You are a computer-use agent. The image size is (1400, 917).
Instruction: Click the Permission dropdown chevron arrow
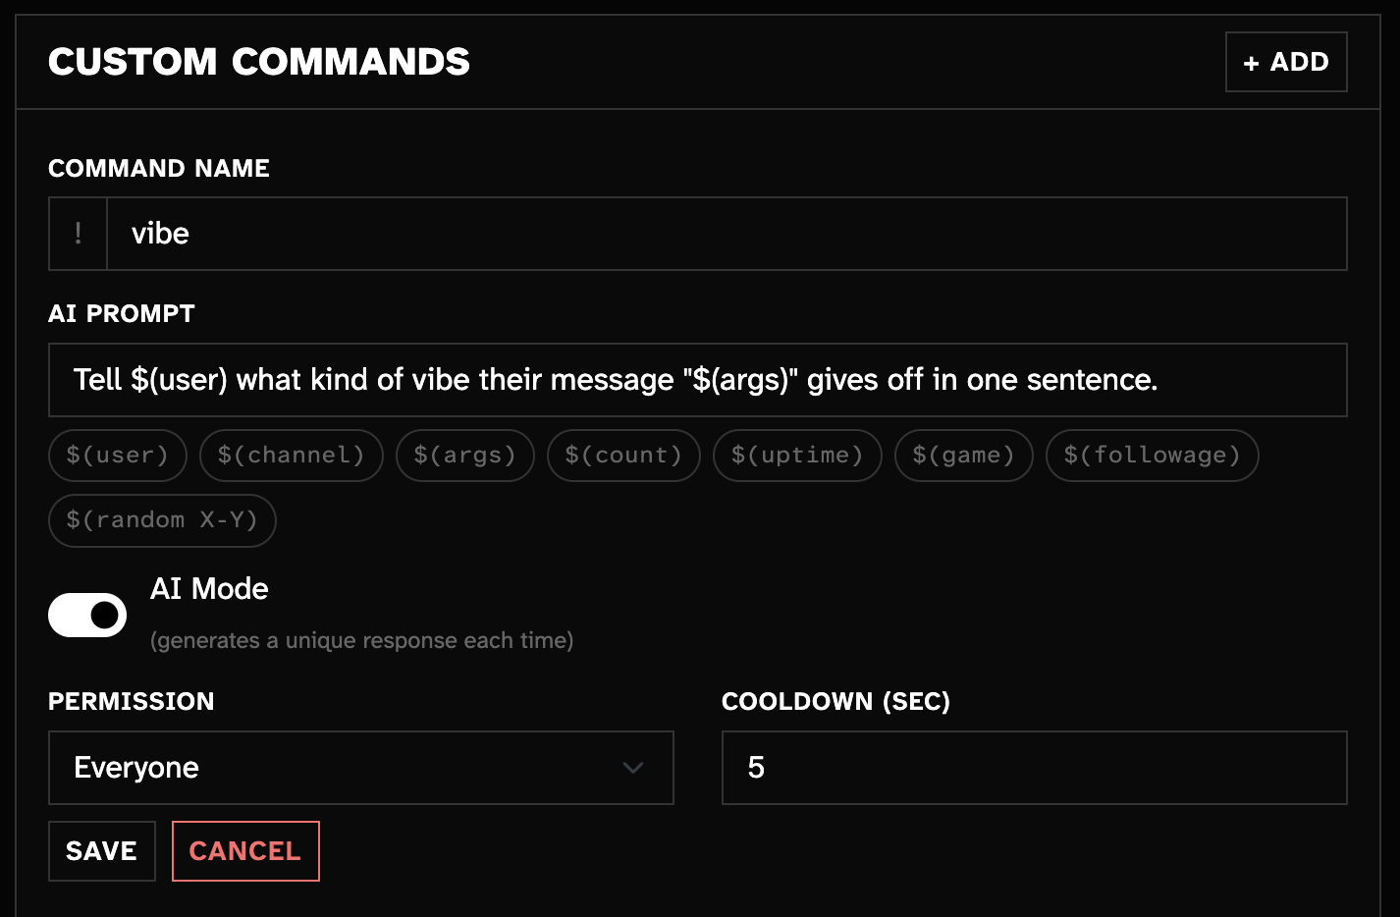pos(633,769)
